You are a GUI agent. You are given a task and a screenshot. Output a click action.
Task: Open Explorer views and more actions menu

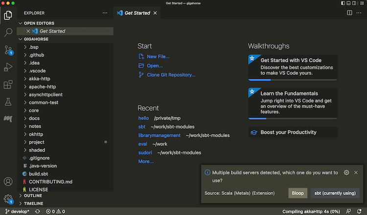(105, 13)
